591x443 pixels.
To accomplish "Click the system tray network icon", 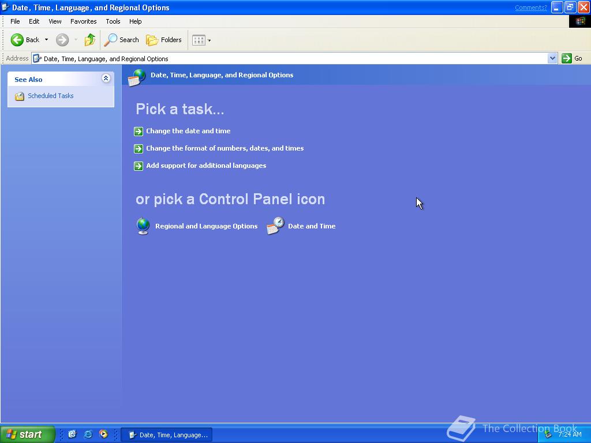I will [x=548, y=435].
